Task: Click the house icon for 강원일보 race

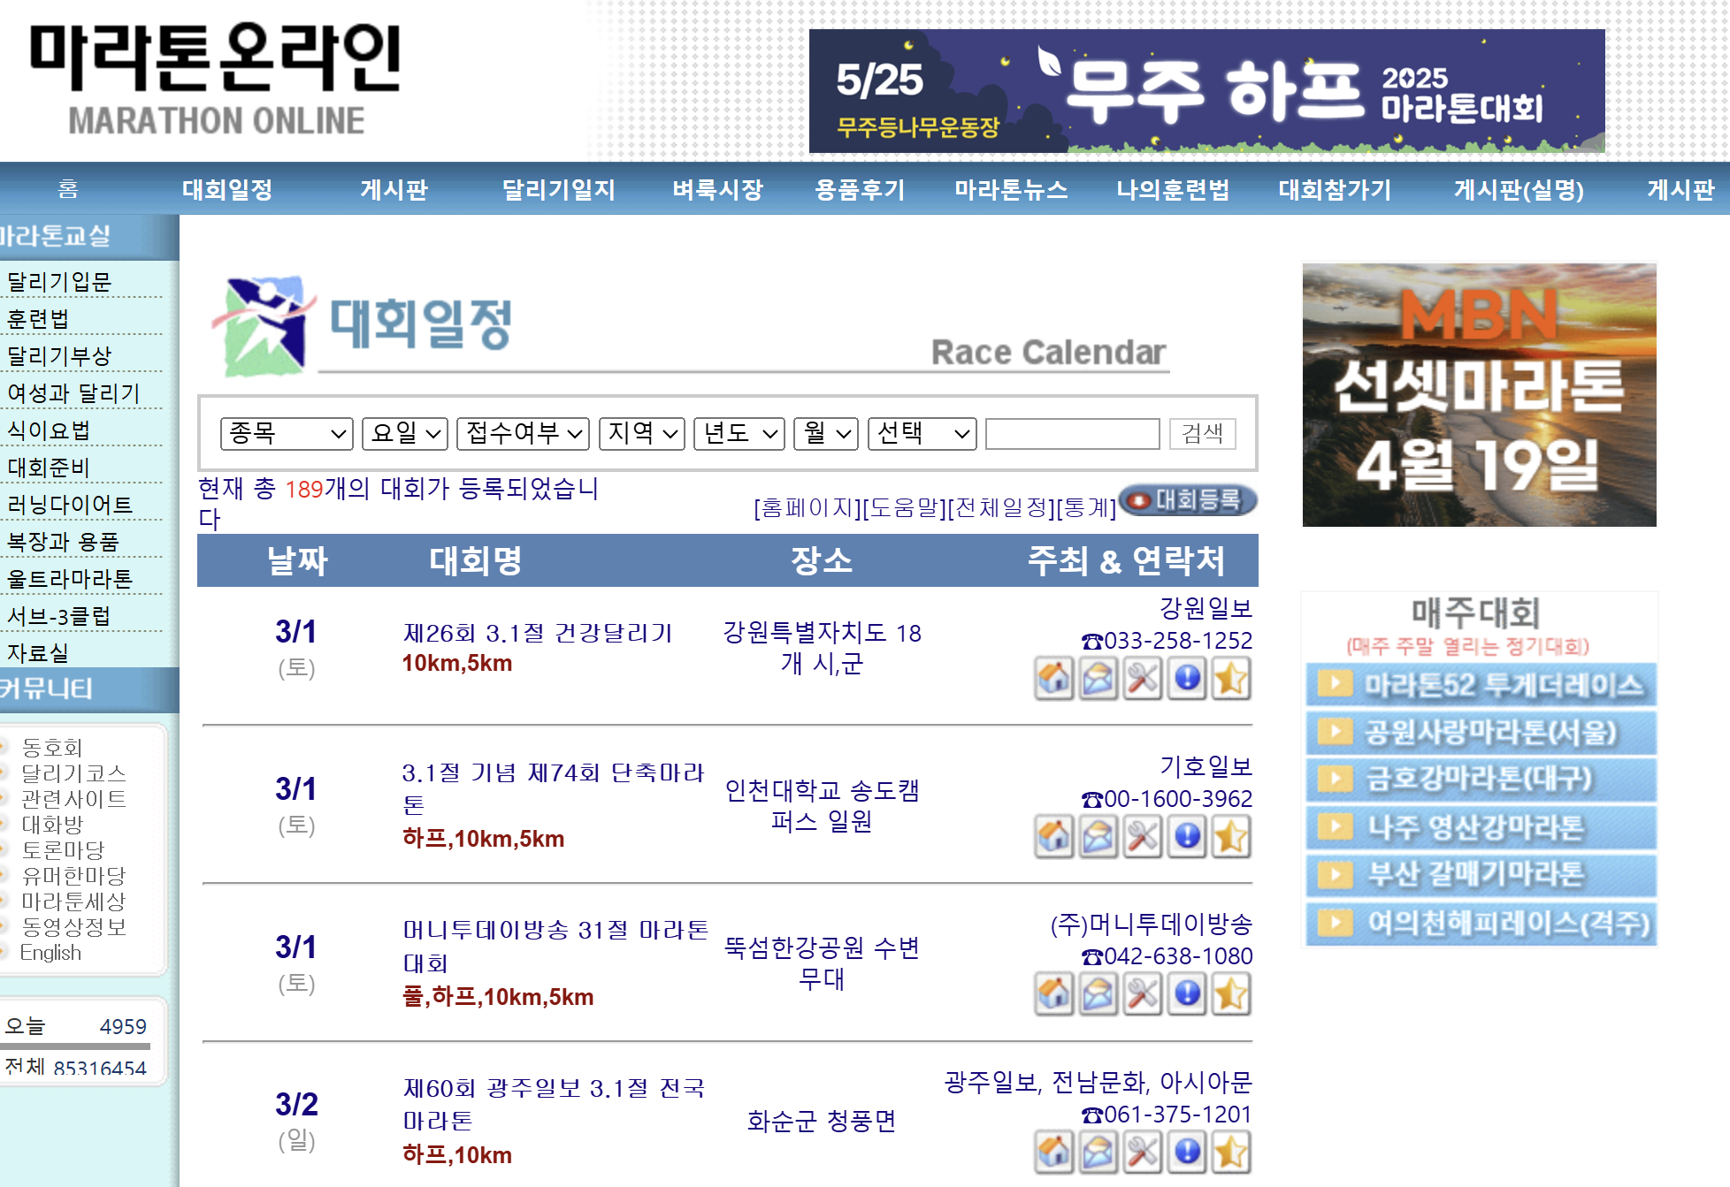Action: 1053,679
